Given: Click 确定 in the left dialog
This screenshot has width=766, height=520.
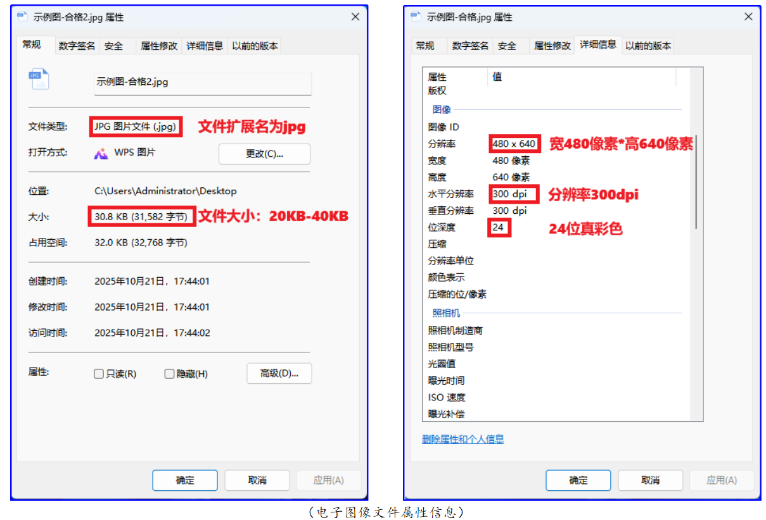Looking at the screenshot, I should 185,480.
